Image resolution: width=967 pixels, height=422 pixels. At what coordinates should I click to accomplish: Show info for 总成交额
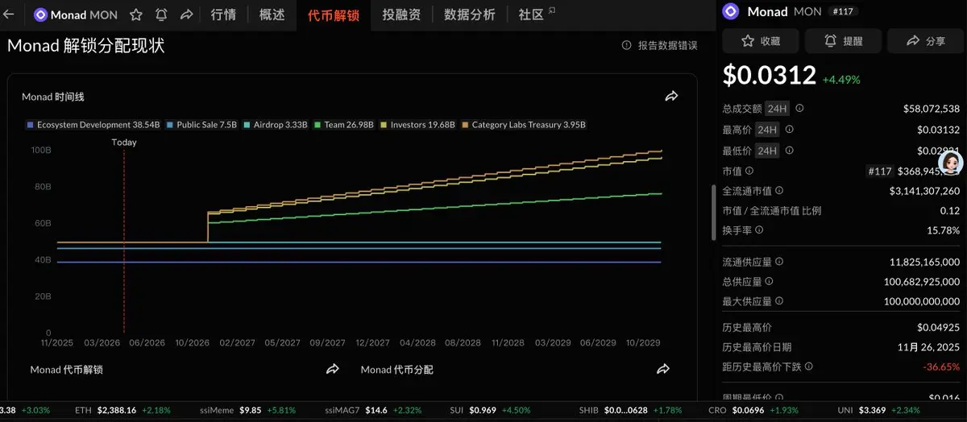coord(799,108)
